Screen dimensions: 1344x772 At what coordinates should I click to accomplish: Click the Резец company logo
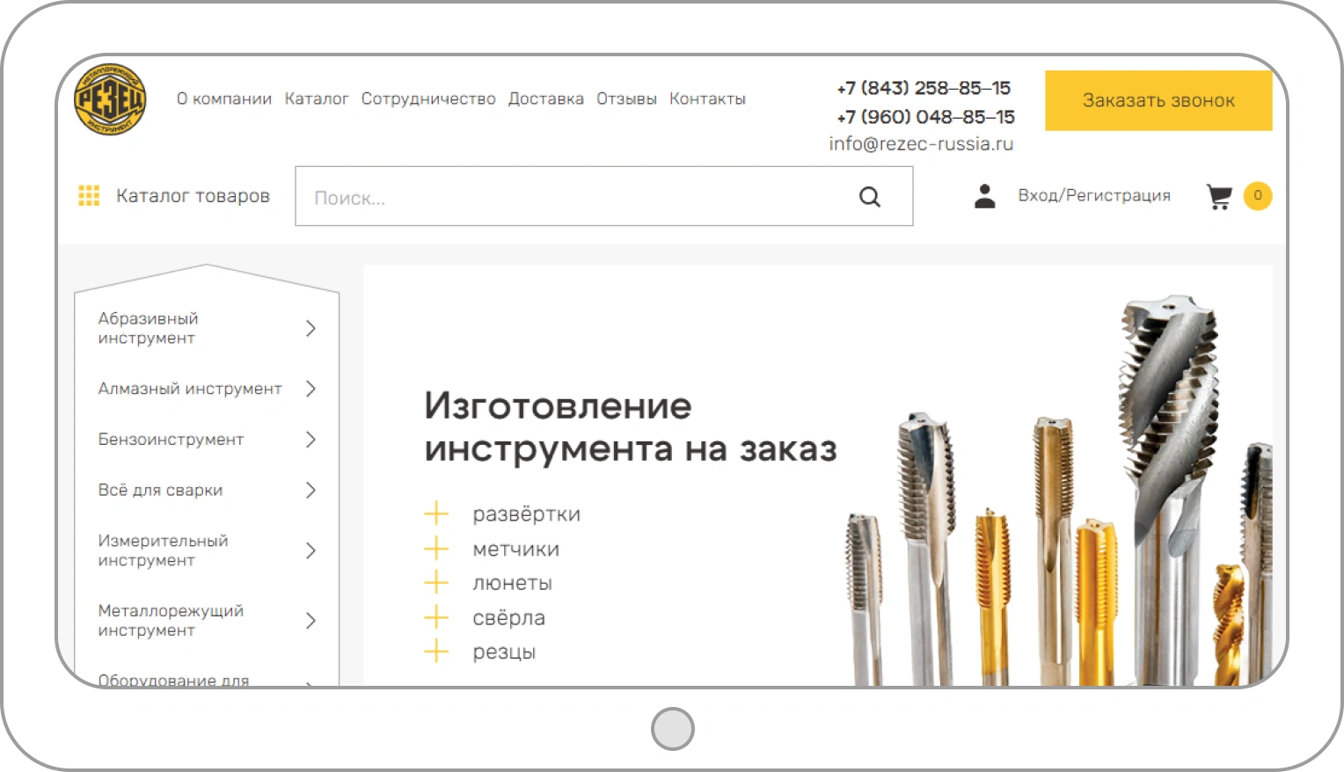point(110,99)
